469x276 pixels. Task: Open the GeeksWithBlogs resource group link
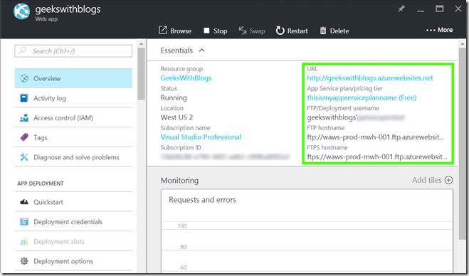186,78
